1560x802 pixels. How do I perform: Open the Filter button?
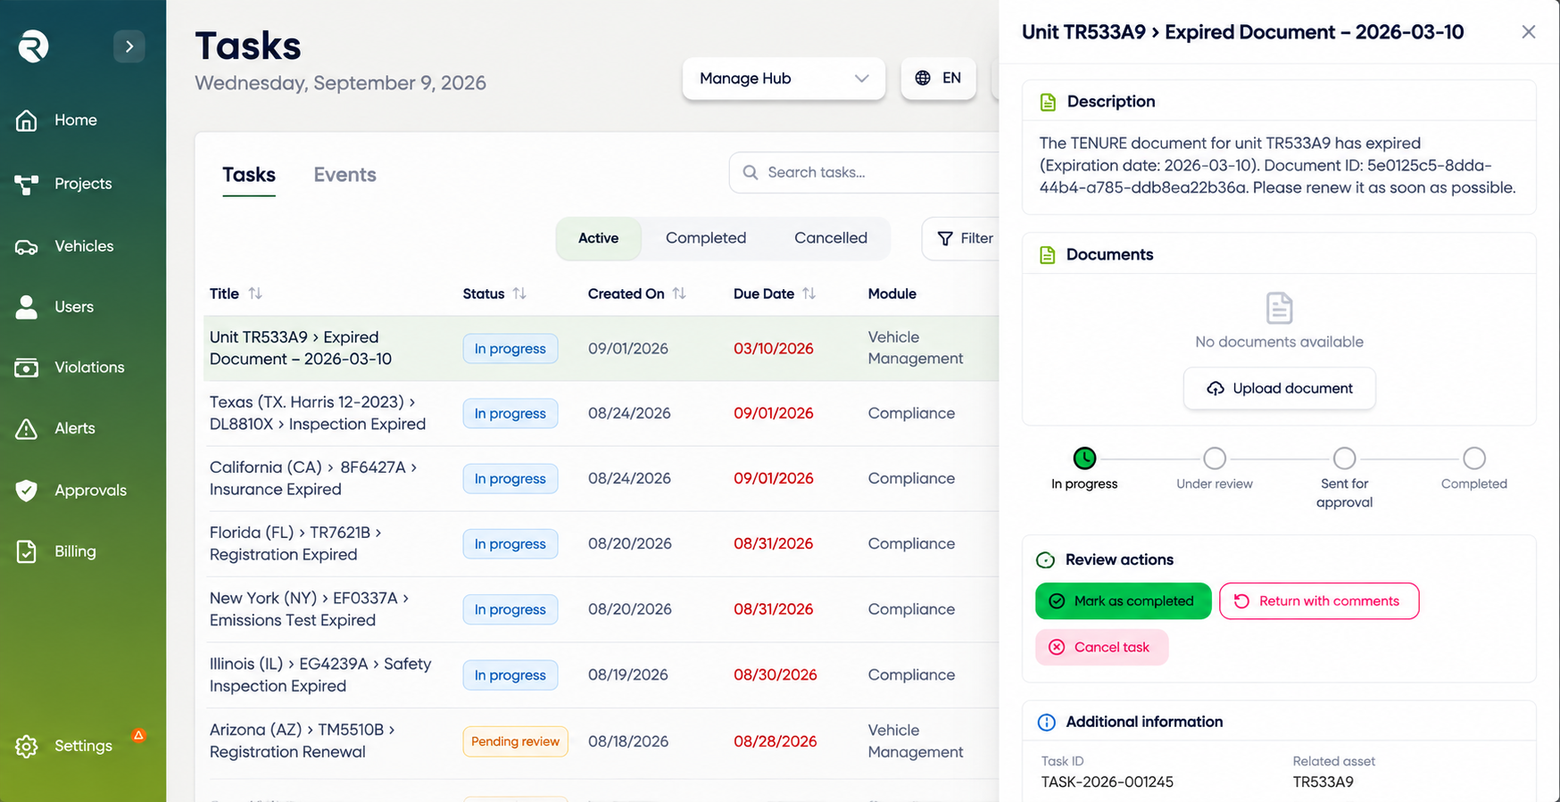point(962,238)
